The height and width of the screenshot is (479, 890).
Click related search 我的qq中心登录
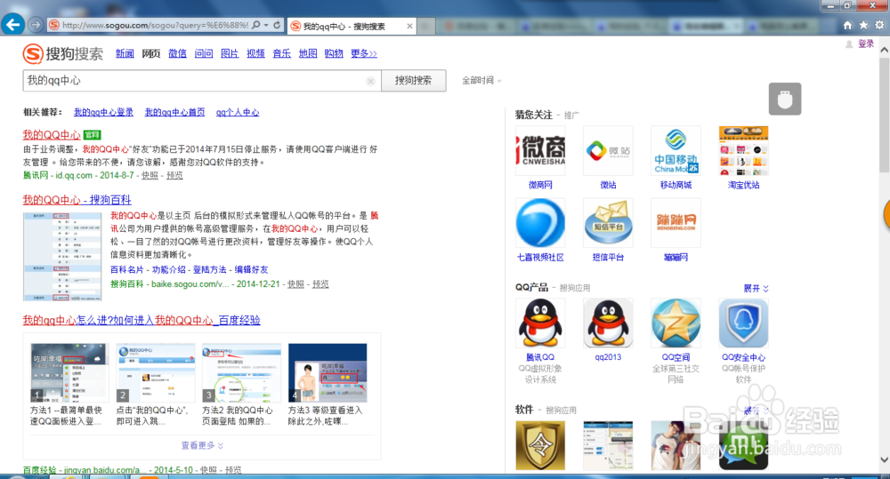103,112
